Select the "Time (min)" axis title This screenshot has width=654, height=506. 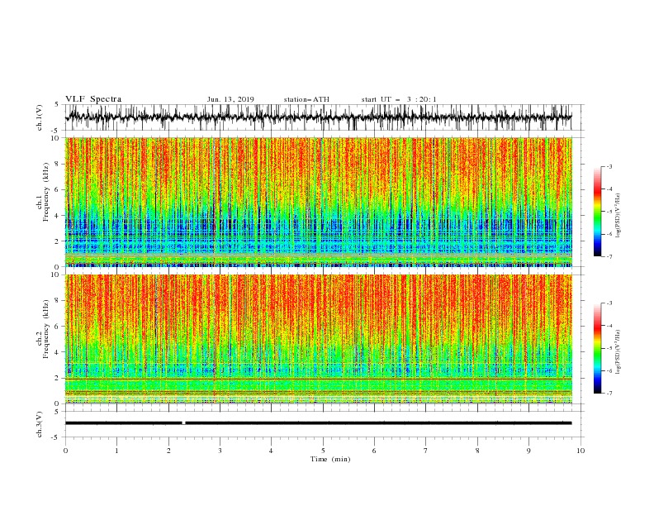click(x=330, y=459)
